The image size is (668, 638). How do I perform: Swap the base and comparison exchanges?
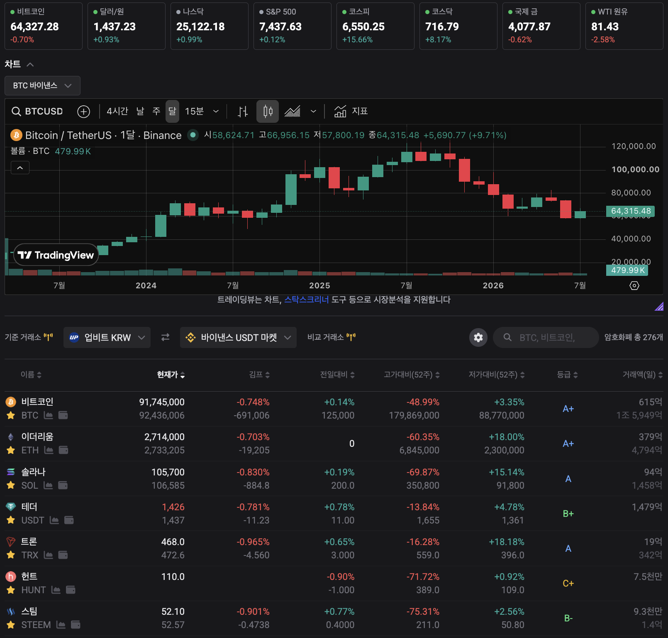[x=165, y=337]
